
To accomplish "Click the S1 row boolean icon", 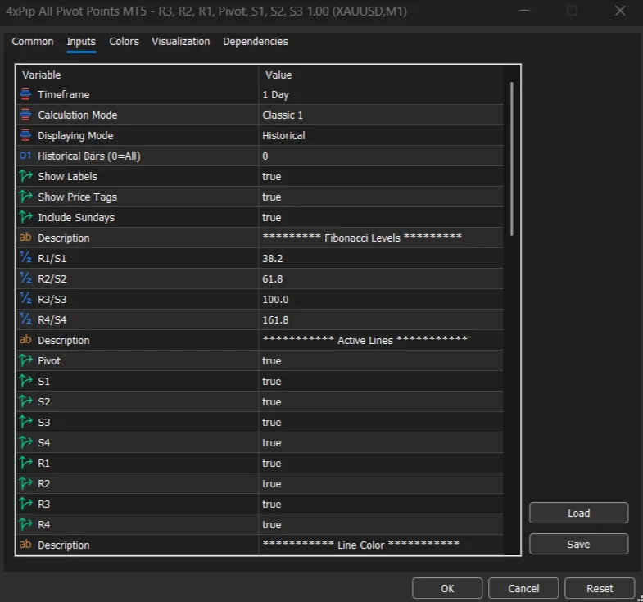I will pyautogui.click(x=25, y=381).
